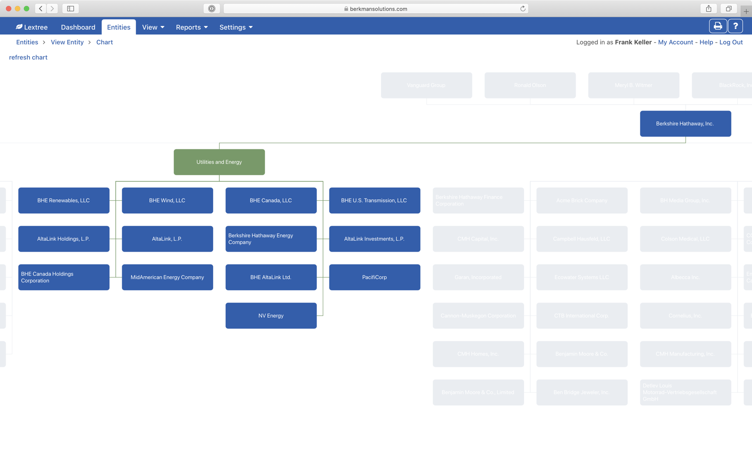Reload the page with the refresh icon
Image resolution: width=752 pixels, height=459 pixels.
pos(522,8)
